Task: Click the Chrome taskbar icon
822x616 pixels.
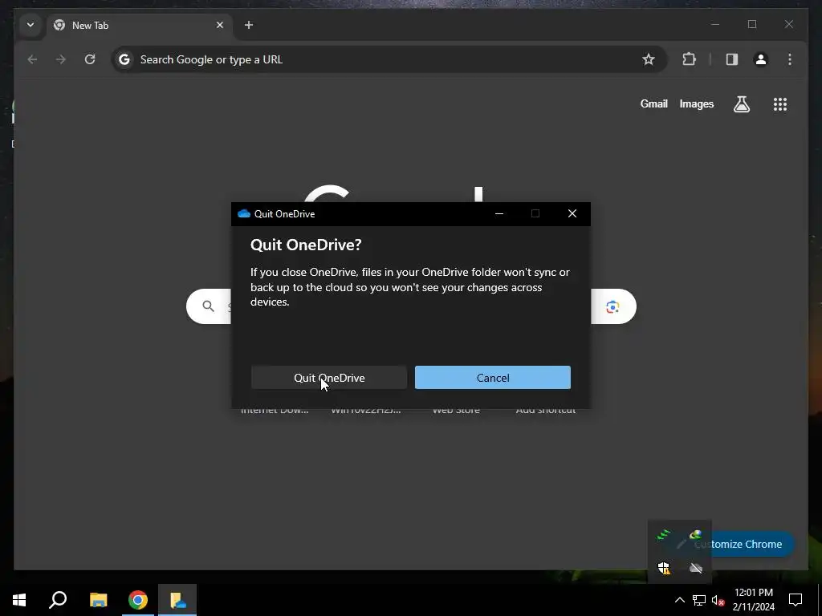Action: [x=138, y=600]
